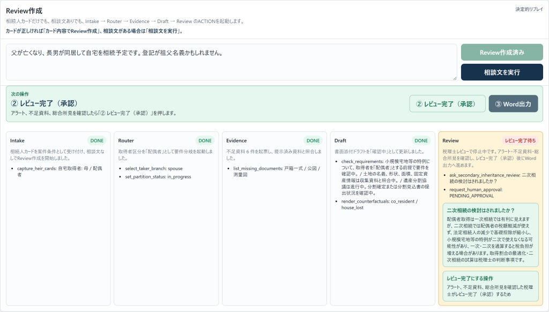
Task: Select the Router stage card
Action: coord(166,219)
